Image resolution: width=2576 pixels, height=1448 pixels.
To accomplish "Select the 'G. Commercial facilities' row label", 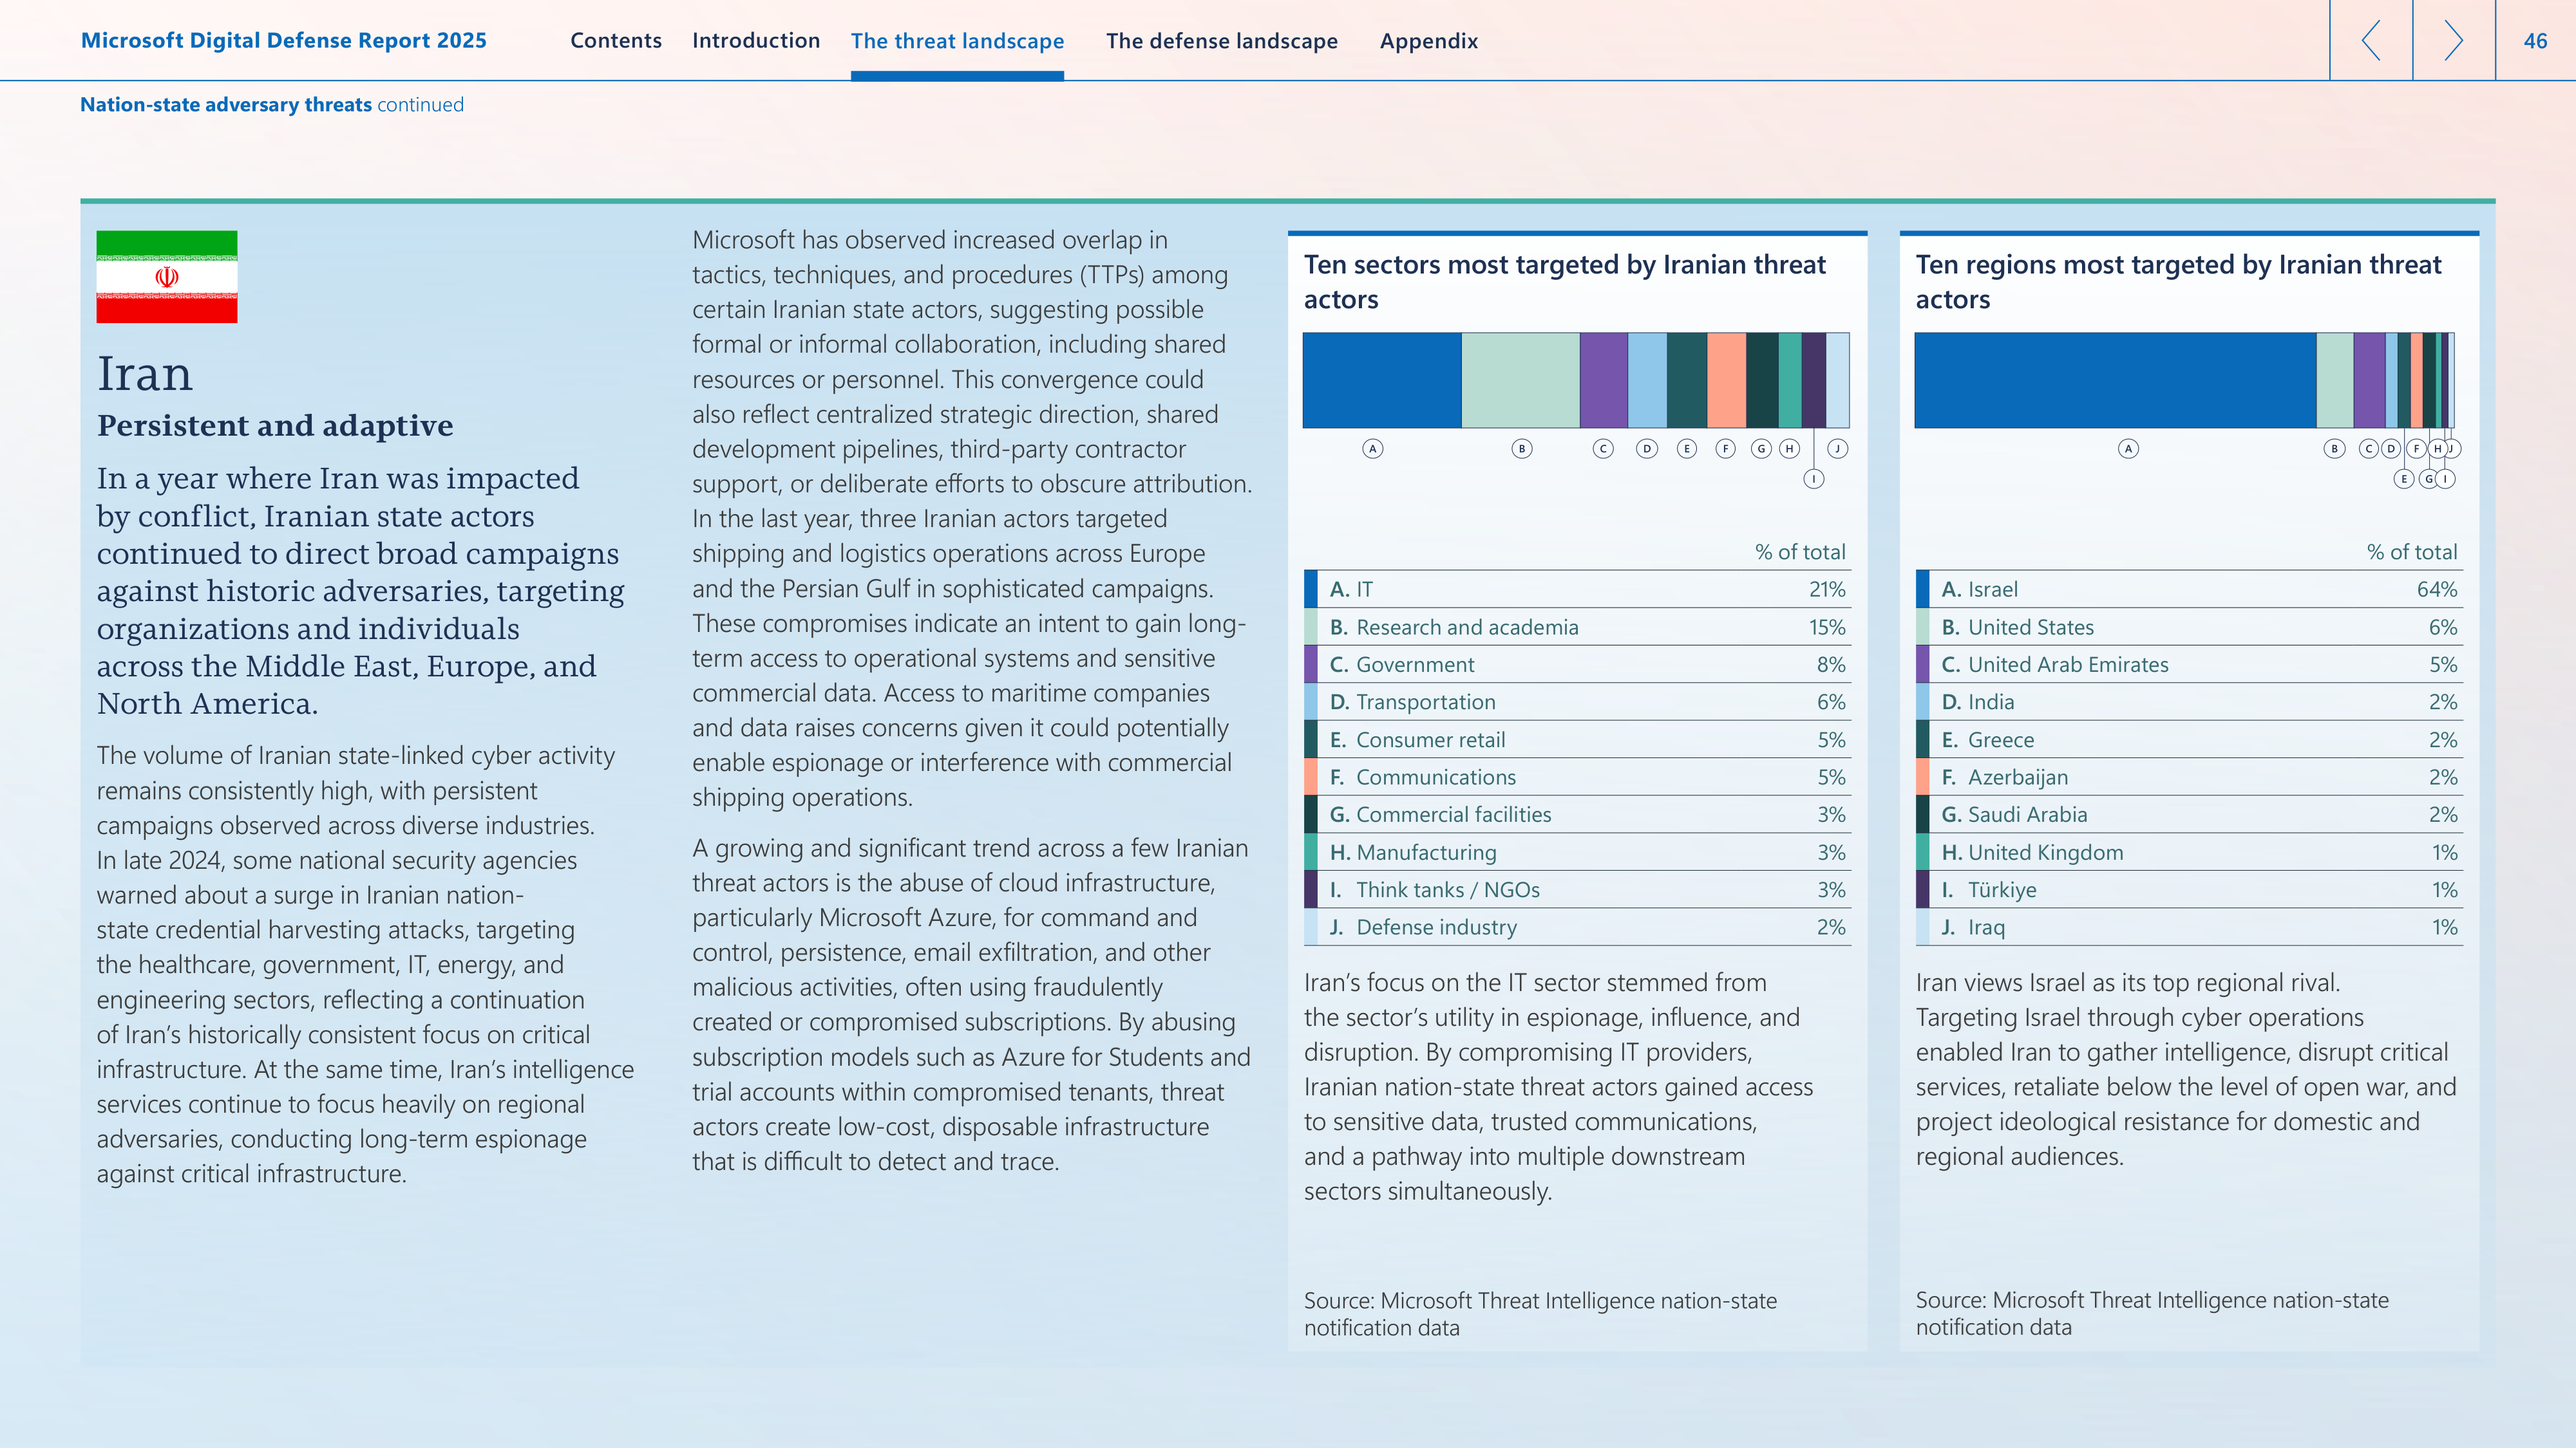I will coord(1440,815).
